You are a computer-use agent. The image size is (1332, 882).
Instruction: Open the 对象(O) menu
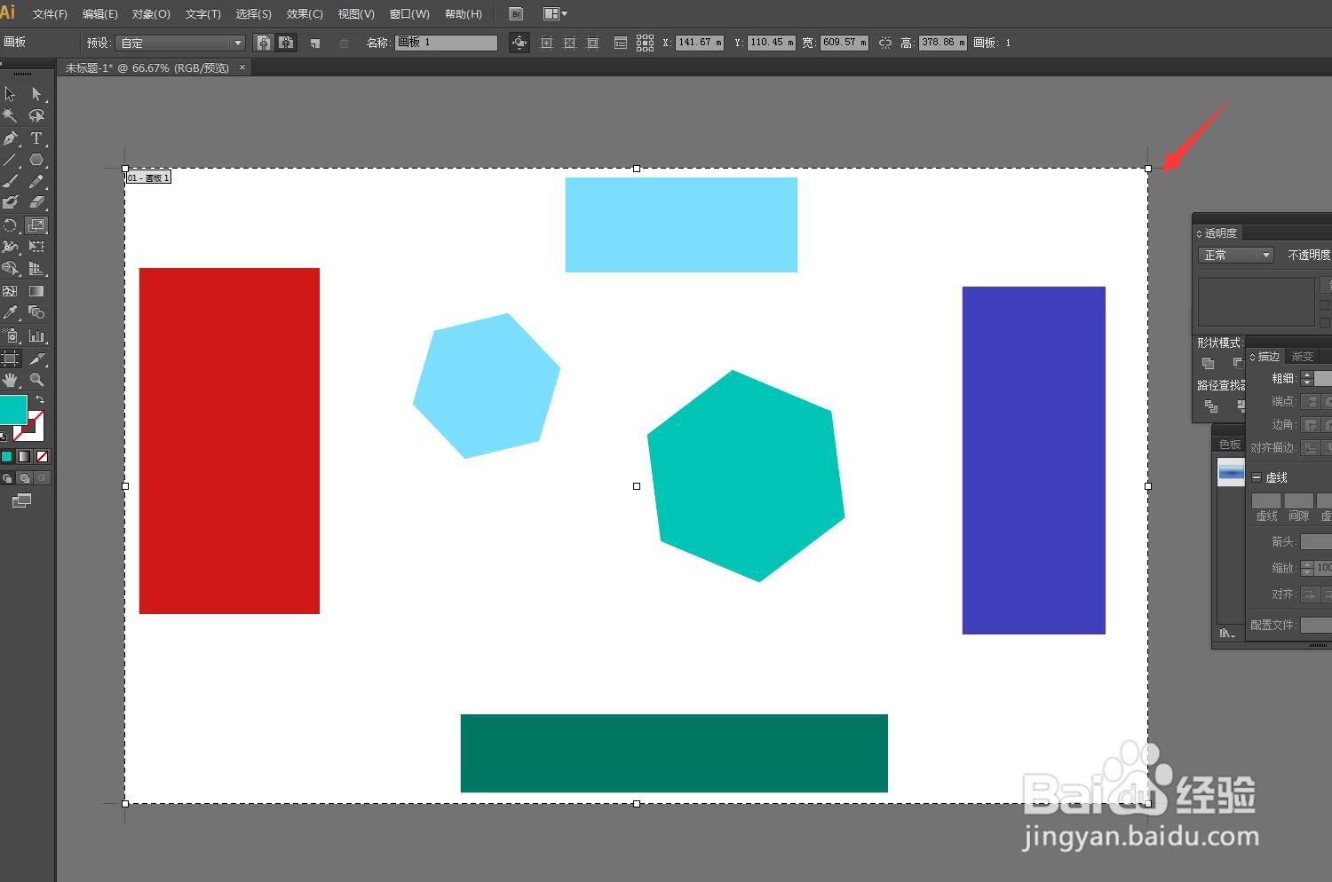pyautogui.click(x=151, y=14)
